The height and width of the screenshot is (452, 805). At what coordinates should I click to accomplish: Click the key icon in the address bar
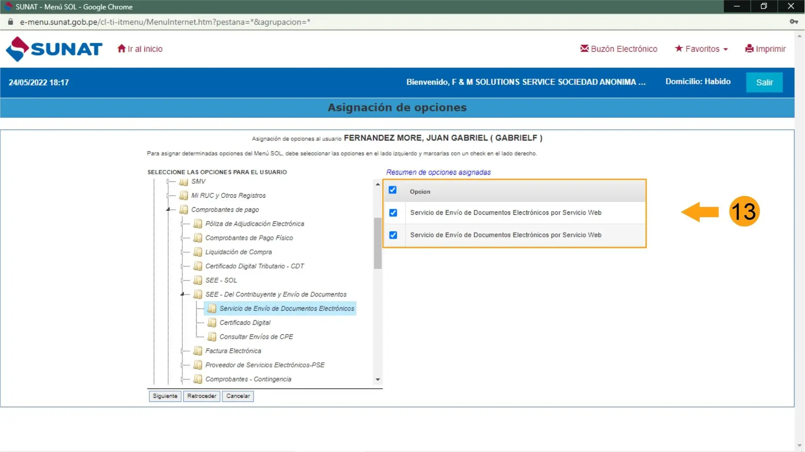coord(793,22)
